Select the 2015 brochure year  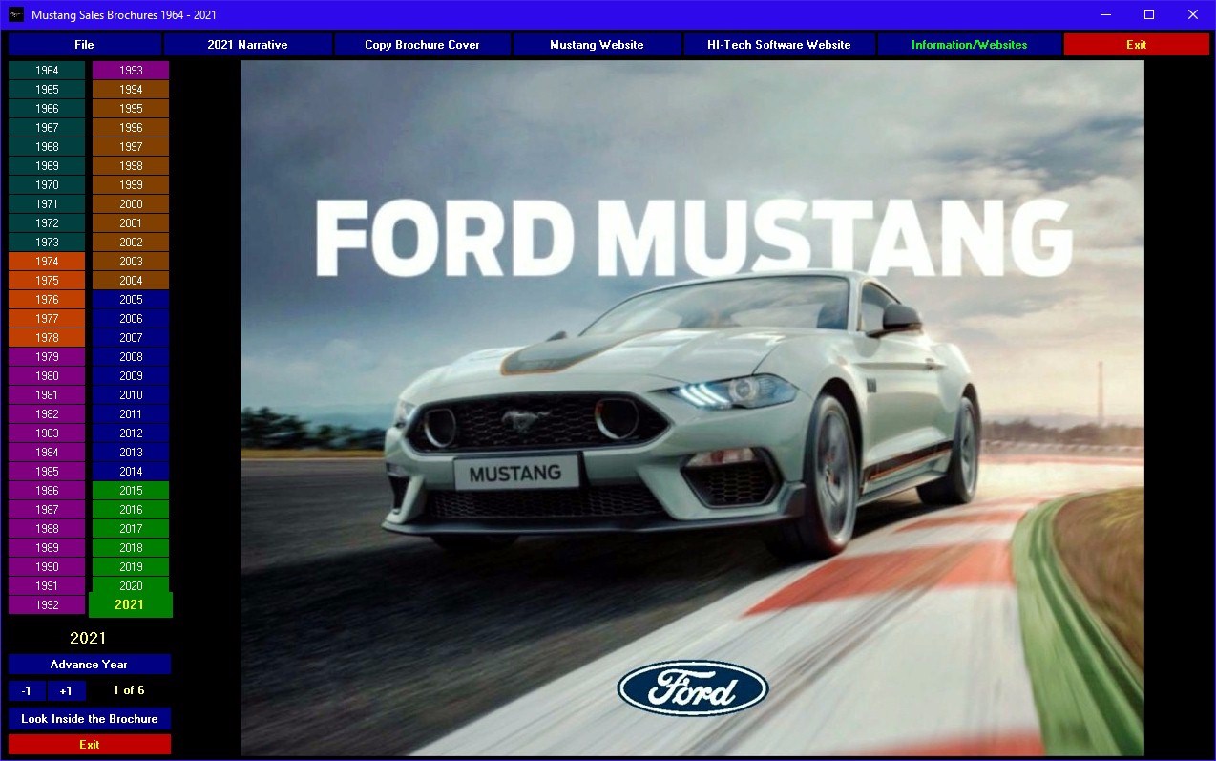point(131,491)
